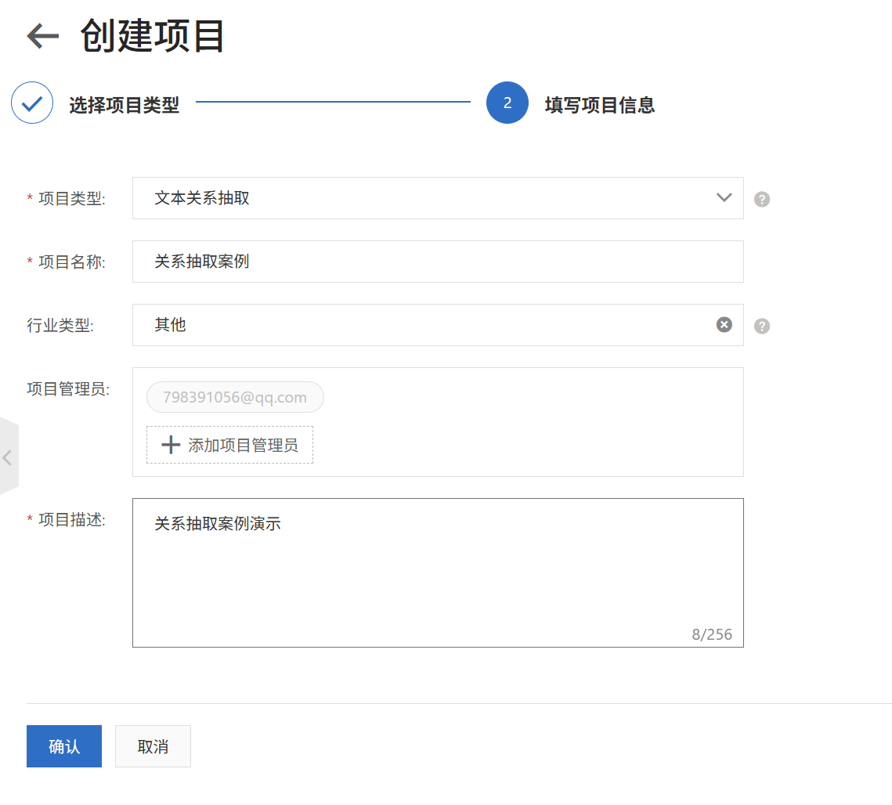Expand the 项目类型 dropdown arrow

(724, 198)
